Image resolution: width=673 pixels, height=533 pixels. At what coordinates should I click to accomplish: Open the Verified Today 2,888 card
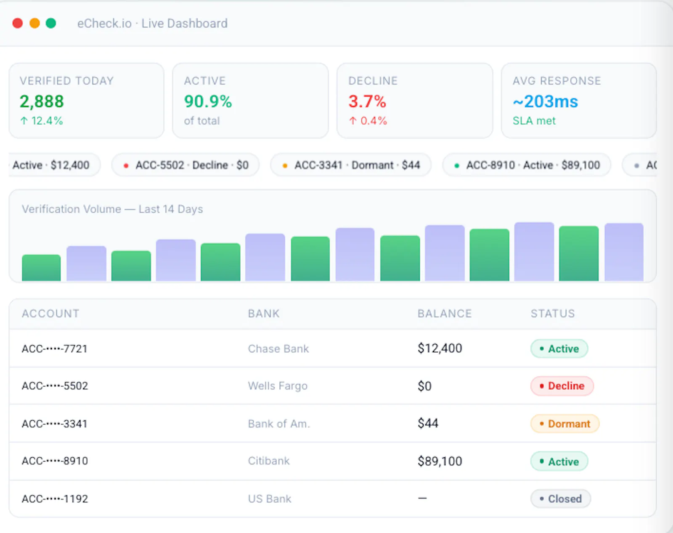point(86,100)
